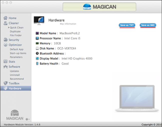Click the Hardware monitor icon in sidebar
The image size is (162, 127).
coord(5,88)
